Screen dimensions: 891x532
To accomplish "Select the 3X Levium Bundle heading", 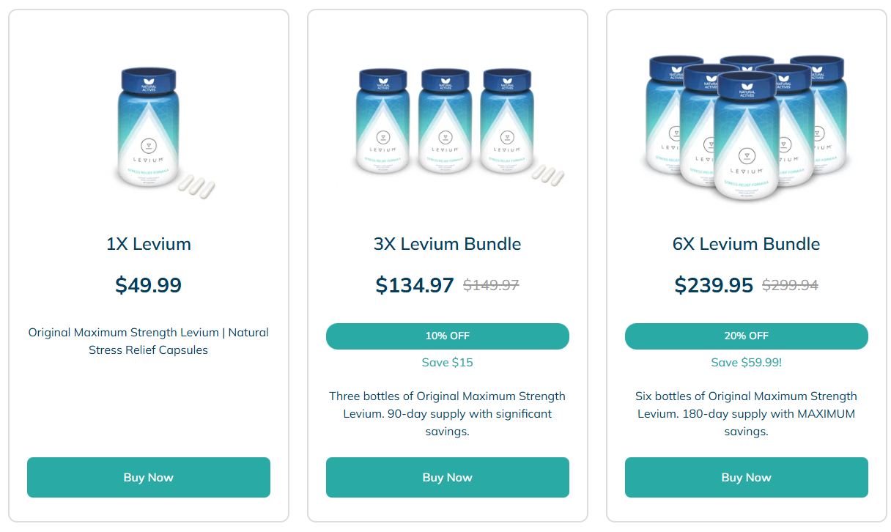I will point(447,244).
